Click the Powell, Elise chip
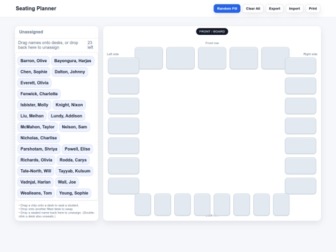336x252 pixels. pos(77,149)
